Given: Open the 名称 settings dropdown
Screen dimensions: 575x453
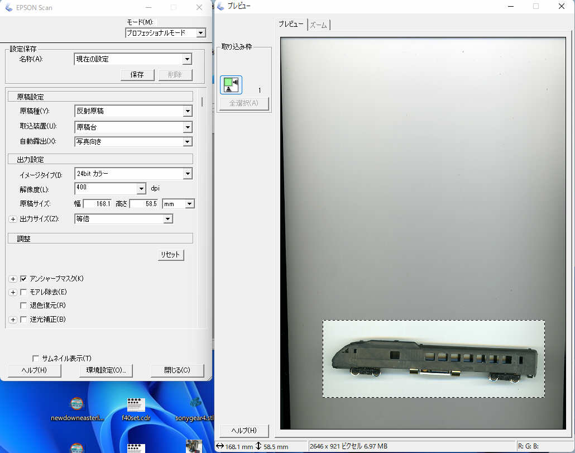Looking at the screenshot, I should pyautogui.click(x=187, y=59).
